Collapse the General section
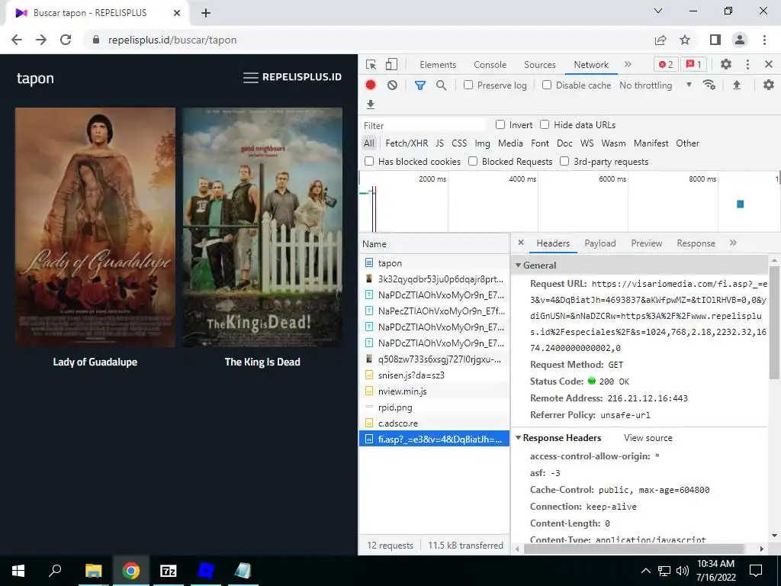781x586 pixels. (x=518, y=265)
